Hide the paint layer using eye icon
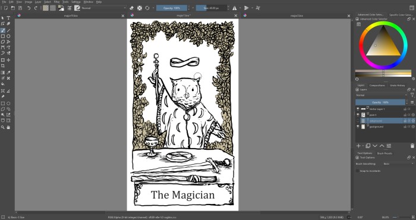Screen dimensions: 416x220 (358, 115)
